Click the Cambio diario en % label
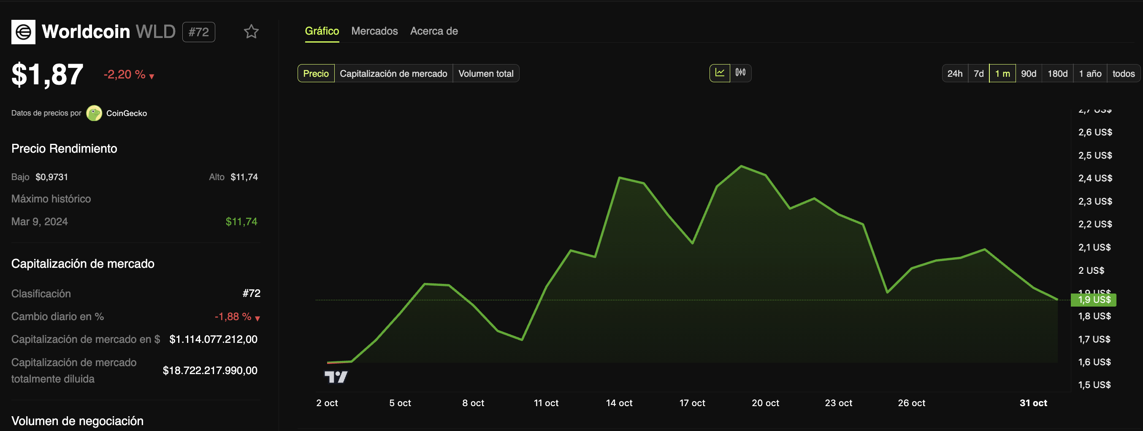1143x431 pixels. pyautogui.click(x=58, y=317)
